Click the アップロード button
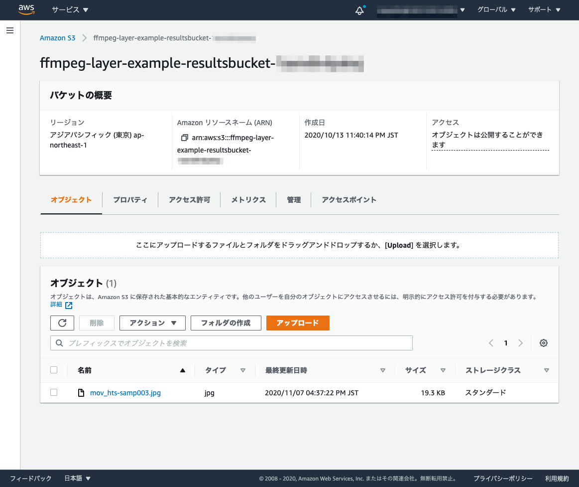 click(x=298, y=323)
